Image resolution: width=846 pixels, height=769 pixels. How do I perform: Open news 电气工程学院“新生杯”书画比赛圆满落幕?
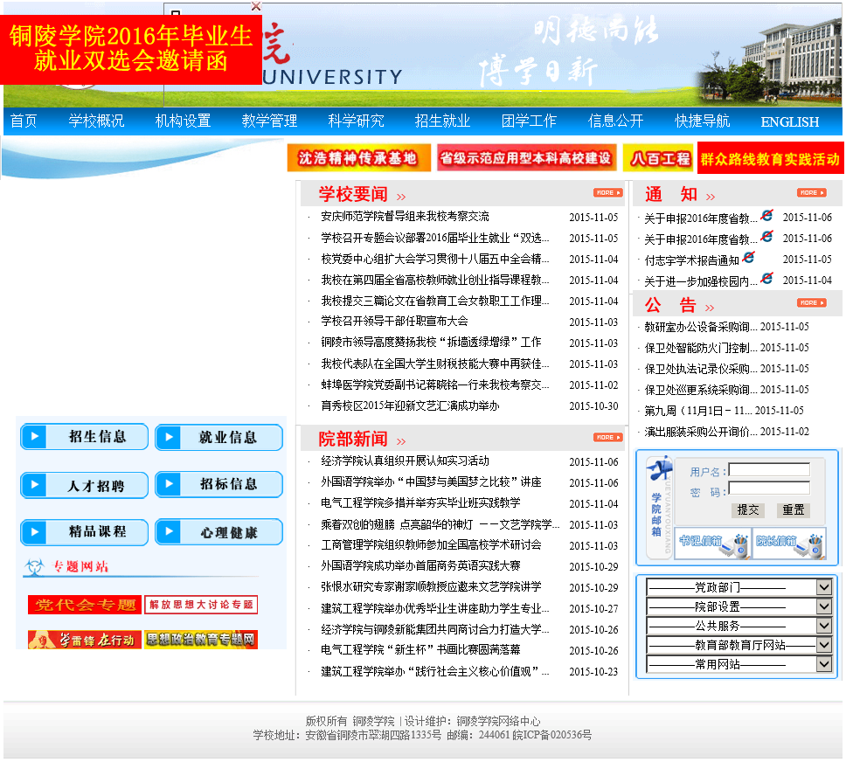421,650
